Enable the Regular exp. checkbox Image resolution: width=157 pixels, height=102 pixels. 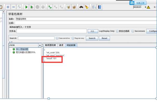coord(73,38)
